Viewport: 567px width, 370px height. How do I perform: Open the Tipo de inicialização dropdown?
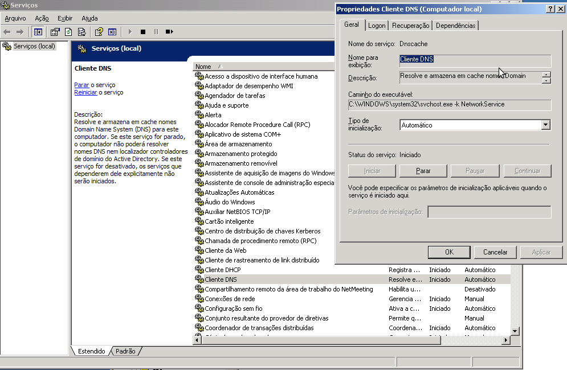545,125
